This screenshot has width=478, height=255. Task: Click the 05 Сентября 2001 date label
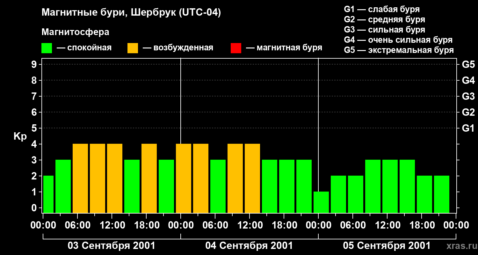[387, 246]
